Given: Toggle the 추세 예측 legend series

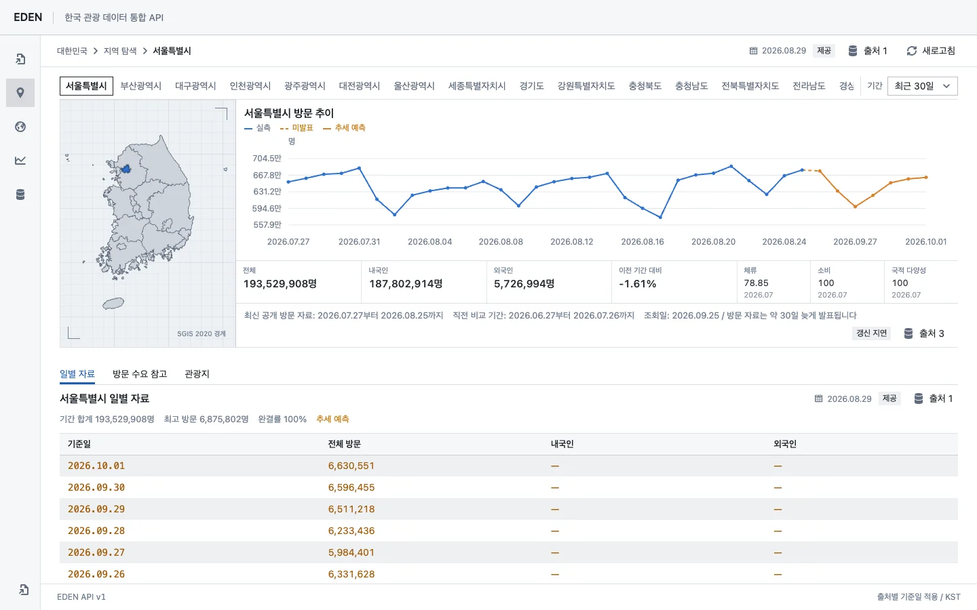Looking at the screenshot, I should coord(344,127).
